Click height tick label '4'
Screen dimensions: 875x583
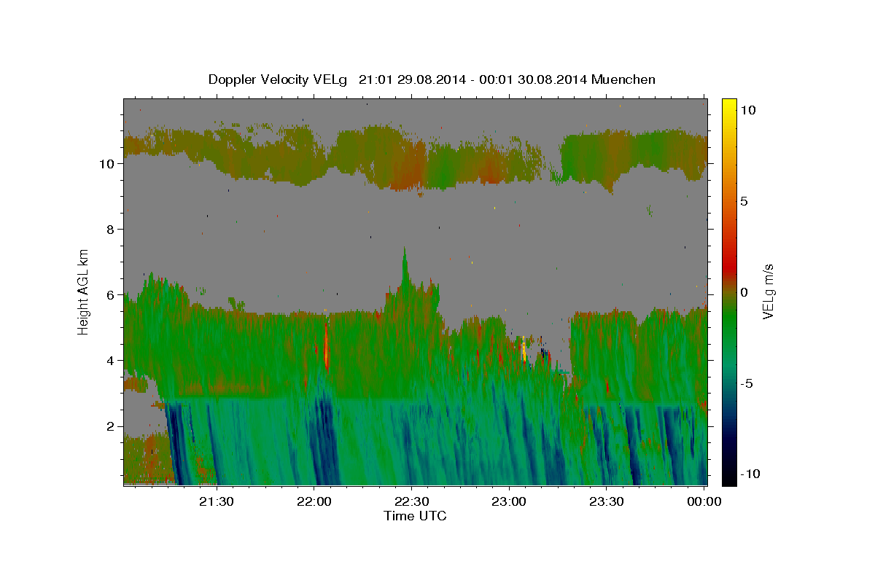[x=111, y=361]
